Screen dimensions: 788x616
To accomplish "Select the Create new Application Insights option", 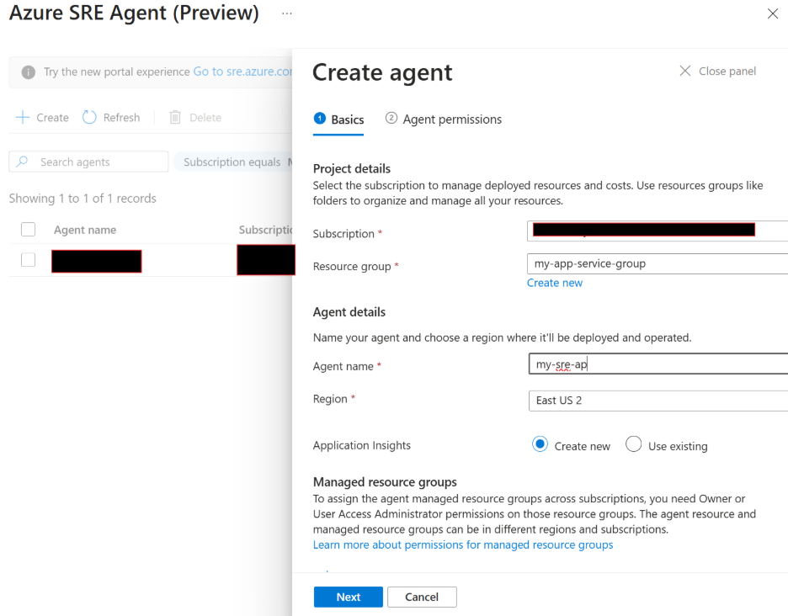I will (540, 445).
